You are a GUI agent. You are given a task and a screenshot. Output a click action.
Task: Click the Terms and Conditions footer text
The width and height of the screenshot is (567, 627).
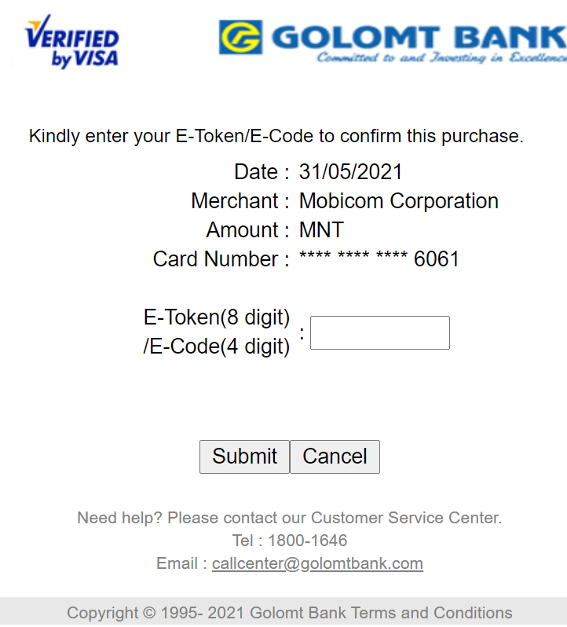432,613
